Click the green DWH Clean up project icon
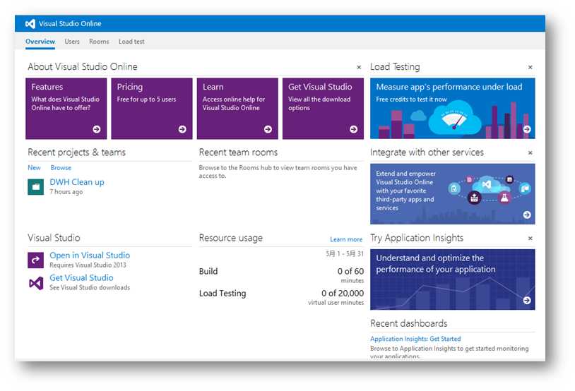Screen dimensions: 575x391 pos(35,186)
